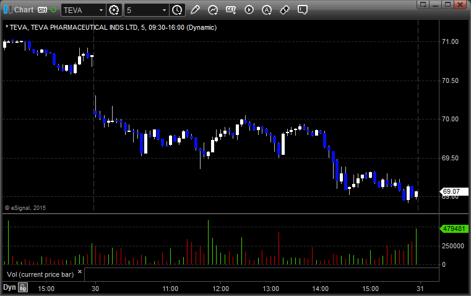Click the Dyn label
The height and width of the screenshot is (296, 471).
[x=9, y=287]
